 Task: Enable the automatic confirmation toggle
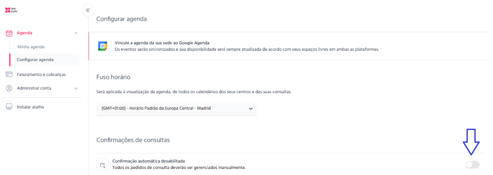pos(472,164)
